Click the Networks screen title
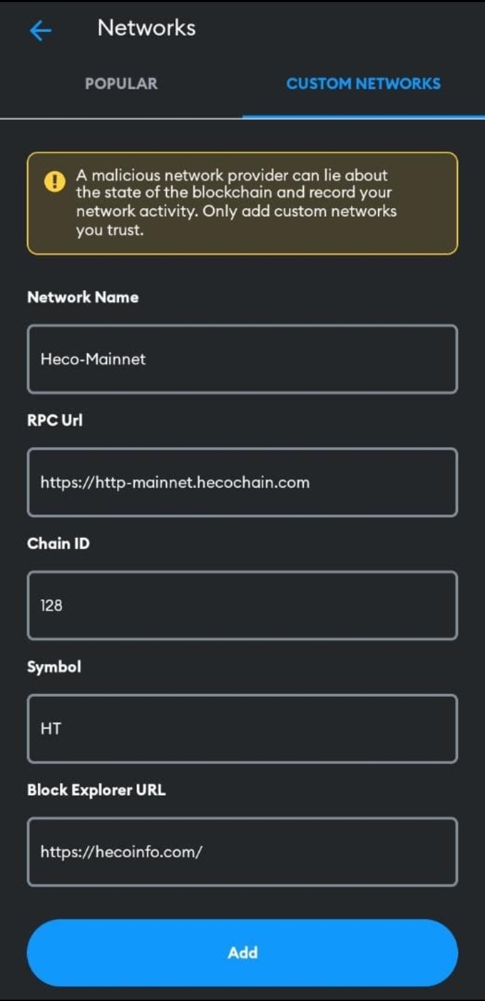485x1001 pixels. tap(145, 28)
